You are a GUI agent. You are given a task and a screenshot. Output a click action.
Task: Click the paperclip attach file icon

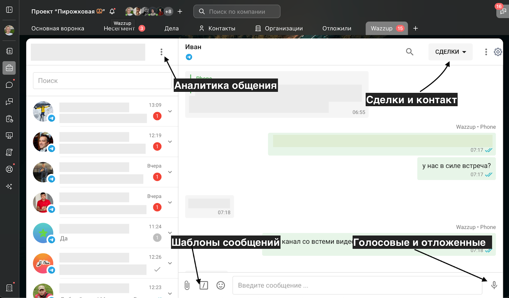[x=187, y=285]
